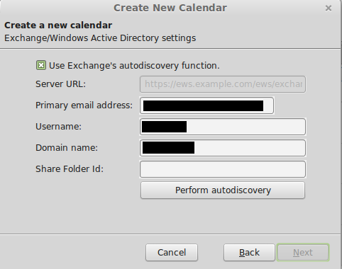The height and width of the screenshot is (269, 342).
Task: Click the Username label
Action: click(58, 127)
